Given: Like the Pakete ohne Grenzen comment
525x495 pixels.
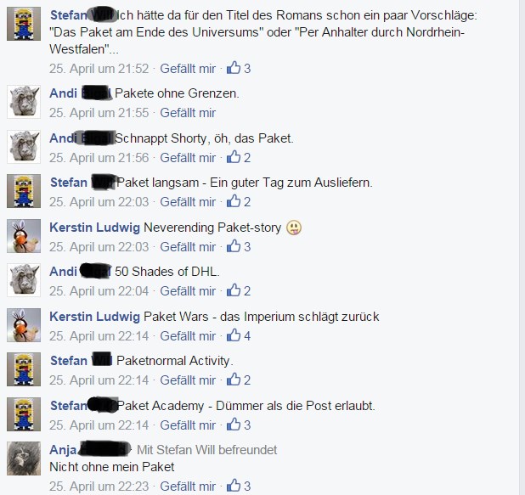Looking at the screenshot, I should pyautogui.click(x=188, y=113).
